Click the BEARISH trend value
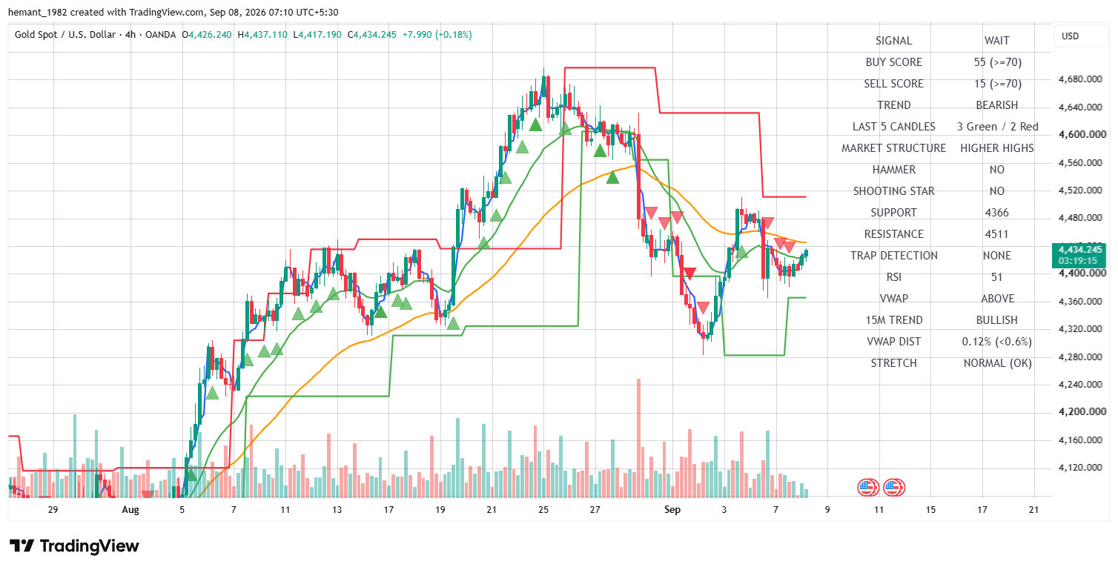The image size is (1118, 570). click(996, 105)
